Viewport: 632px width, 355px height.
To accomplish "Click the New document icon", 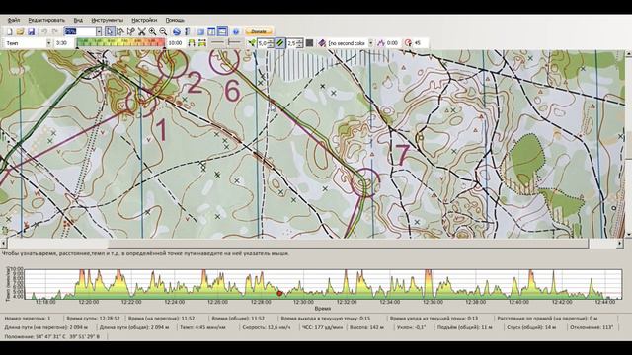I will tap(9, 31).
